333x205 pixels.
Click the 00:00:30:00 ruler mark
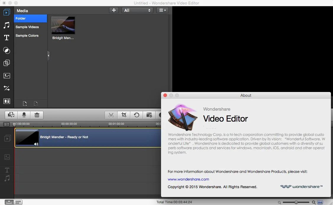pos(69,124)
